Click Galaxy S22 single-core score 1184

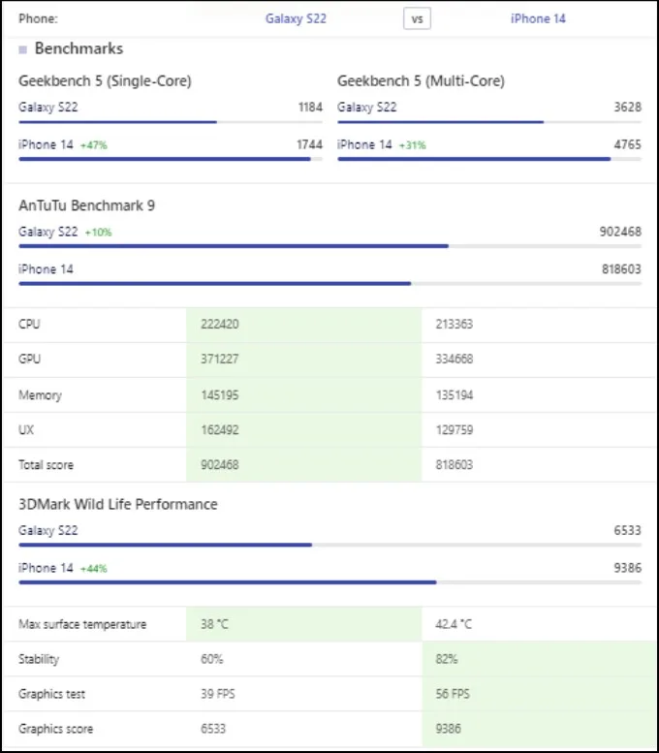310,107
